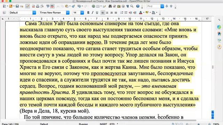Center align text
The image size is (223, 125).
point(107,12)
